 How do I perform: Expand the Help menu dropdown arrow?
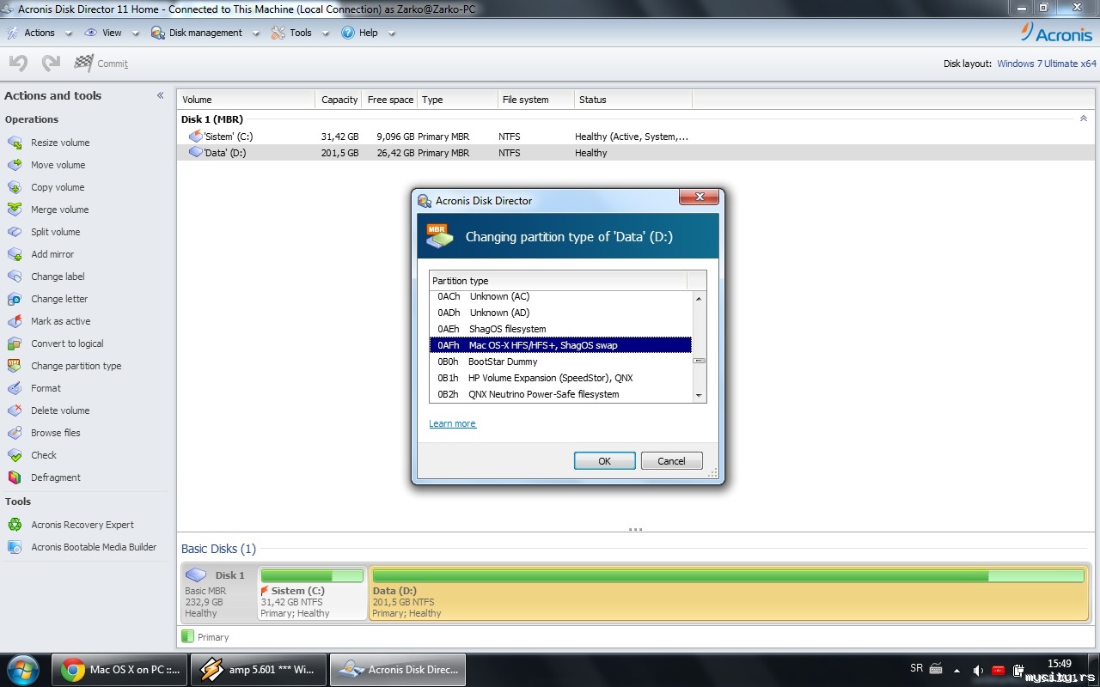392,33
